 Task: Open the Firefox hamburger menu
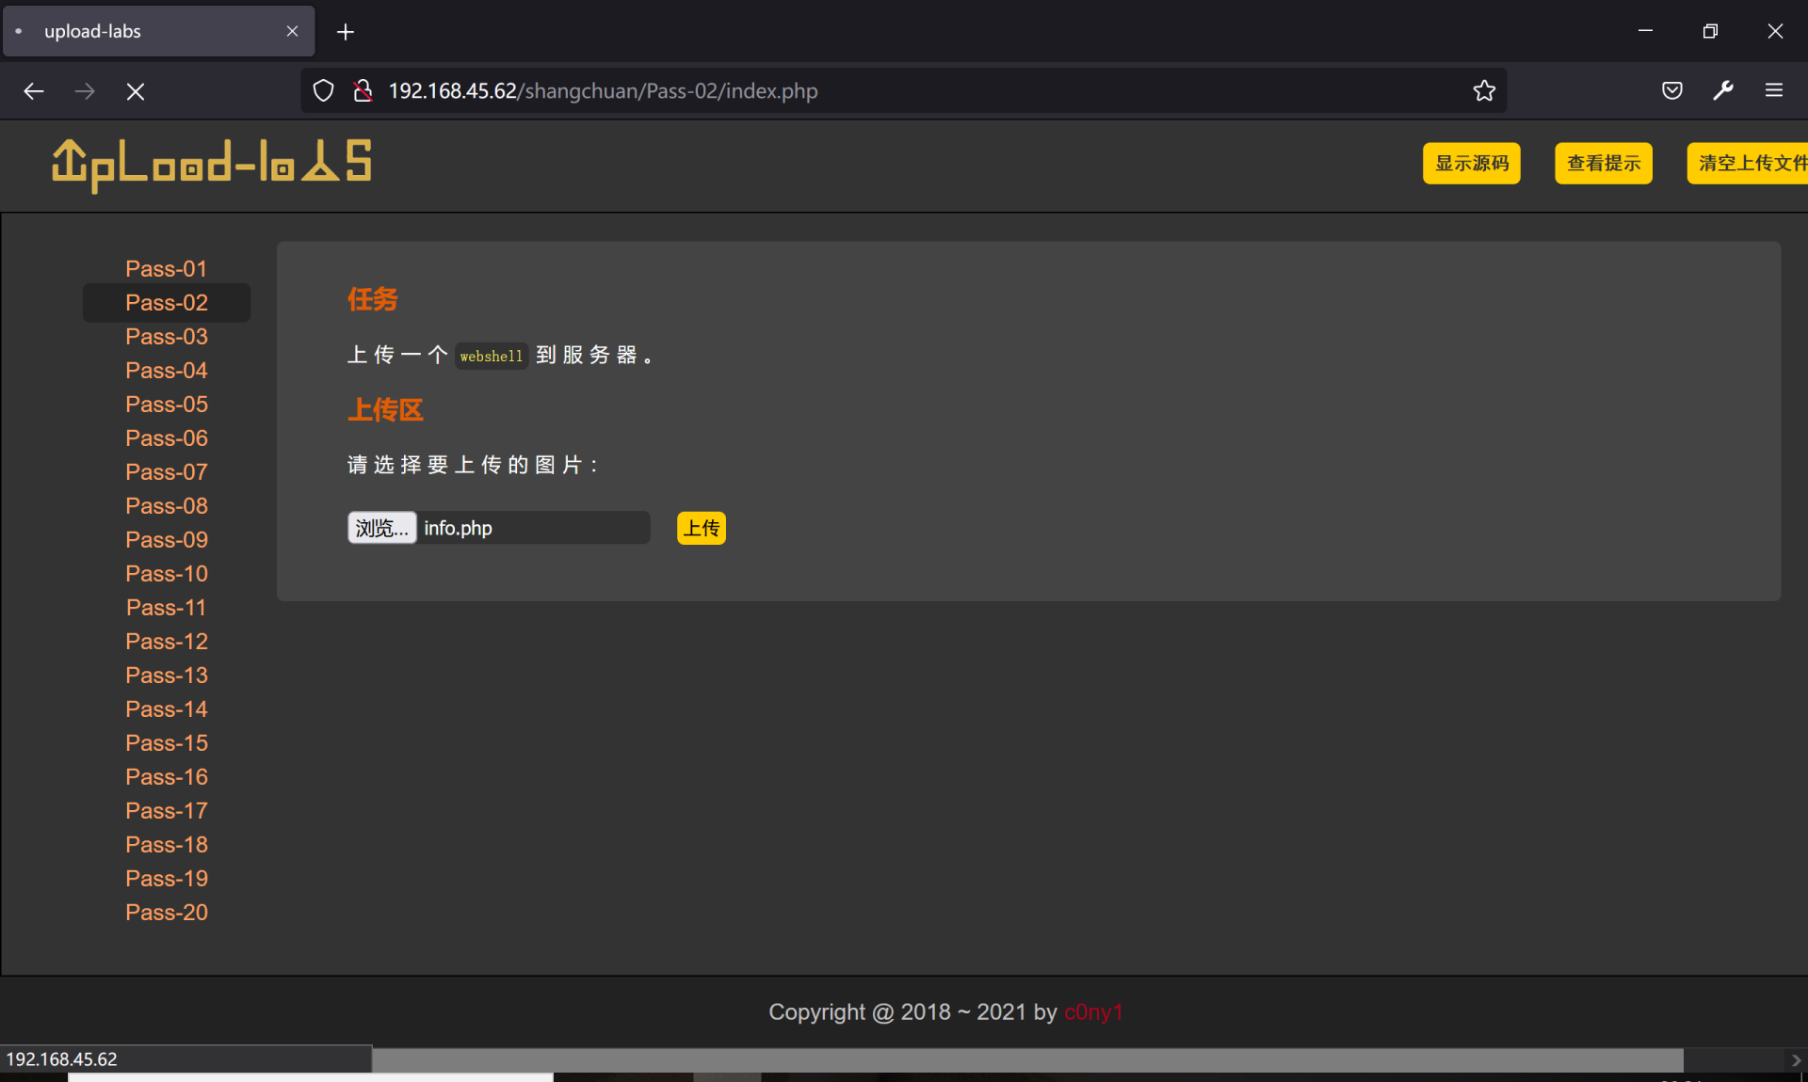(1774, 91)
